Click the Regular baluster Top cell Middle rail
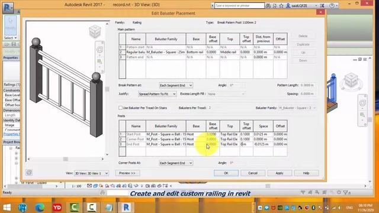 pyautogui.click(x=230, y=52)
